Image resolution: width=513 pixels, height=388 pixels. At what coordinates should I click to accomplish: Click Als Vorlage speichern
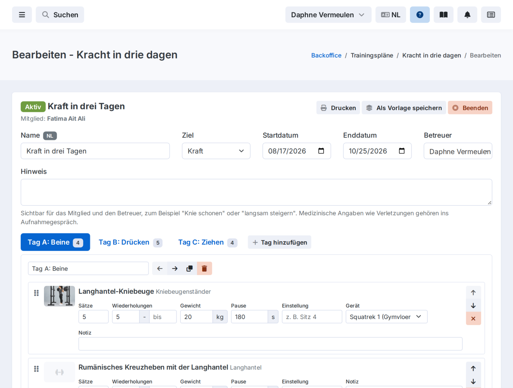(404, 108)
